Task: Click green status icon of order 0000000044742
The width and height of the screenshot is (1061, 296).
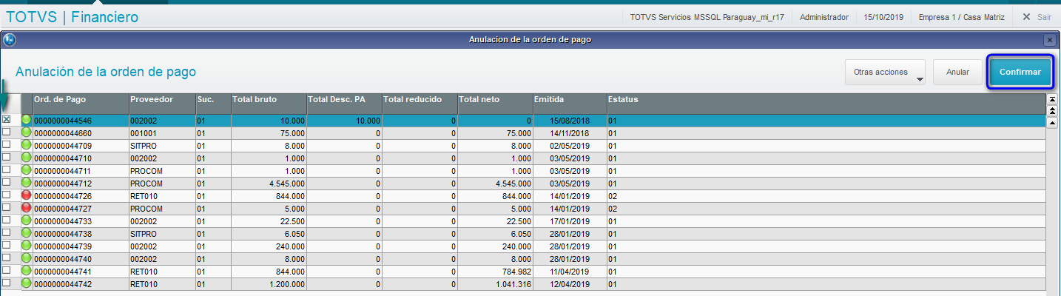Action: [27, 283]
